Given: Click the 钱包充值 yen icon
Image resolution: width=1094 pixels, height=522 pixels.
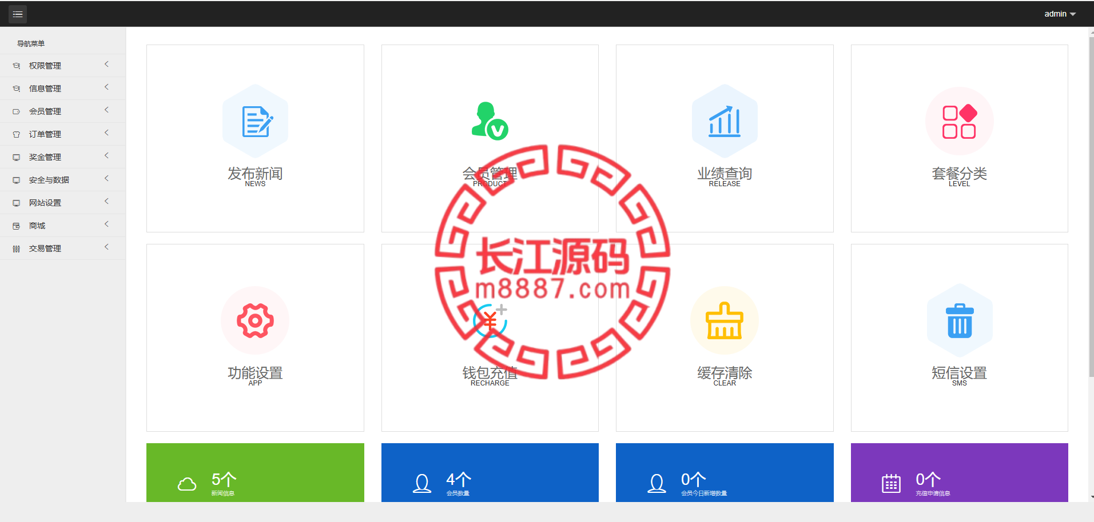Looking at the screenshot, I should pyautogui.click(x=490, y=320).
